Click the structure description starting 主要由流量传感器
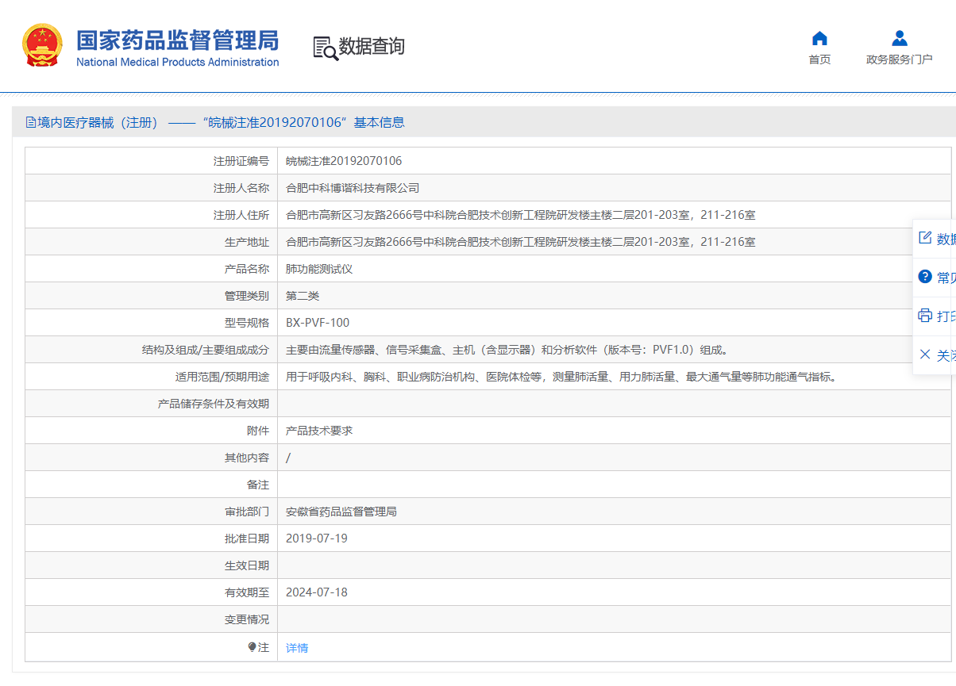The height and width of the screenshot is (686, 956). (x=507, y=350)
